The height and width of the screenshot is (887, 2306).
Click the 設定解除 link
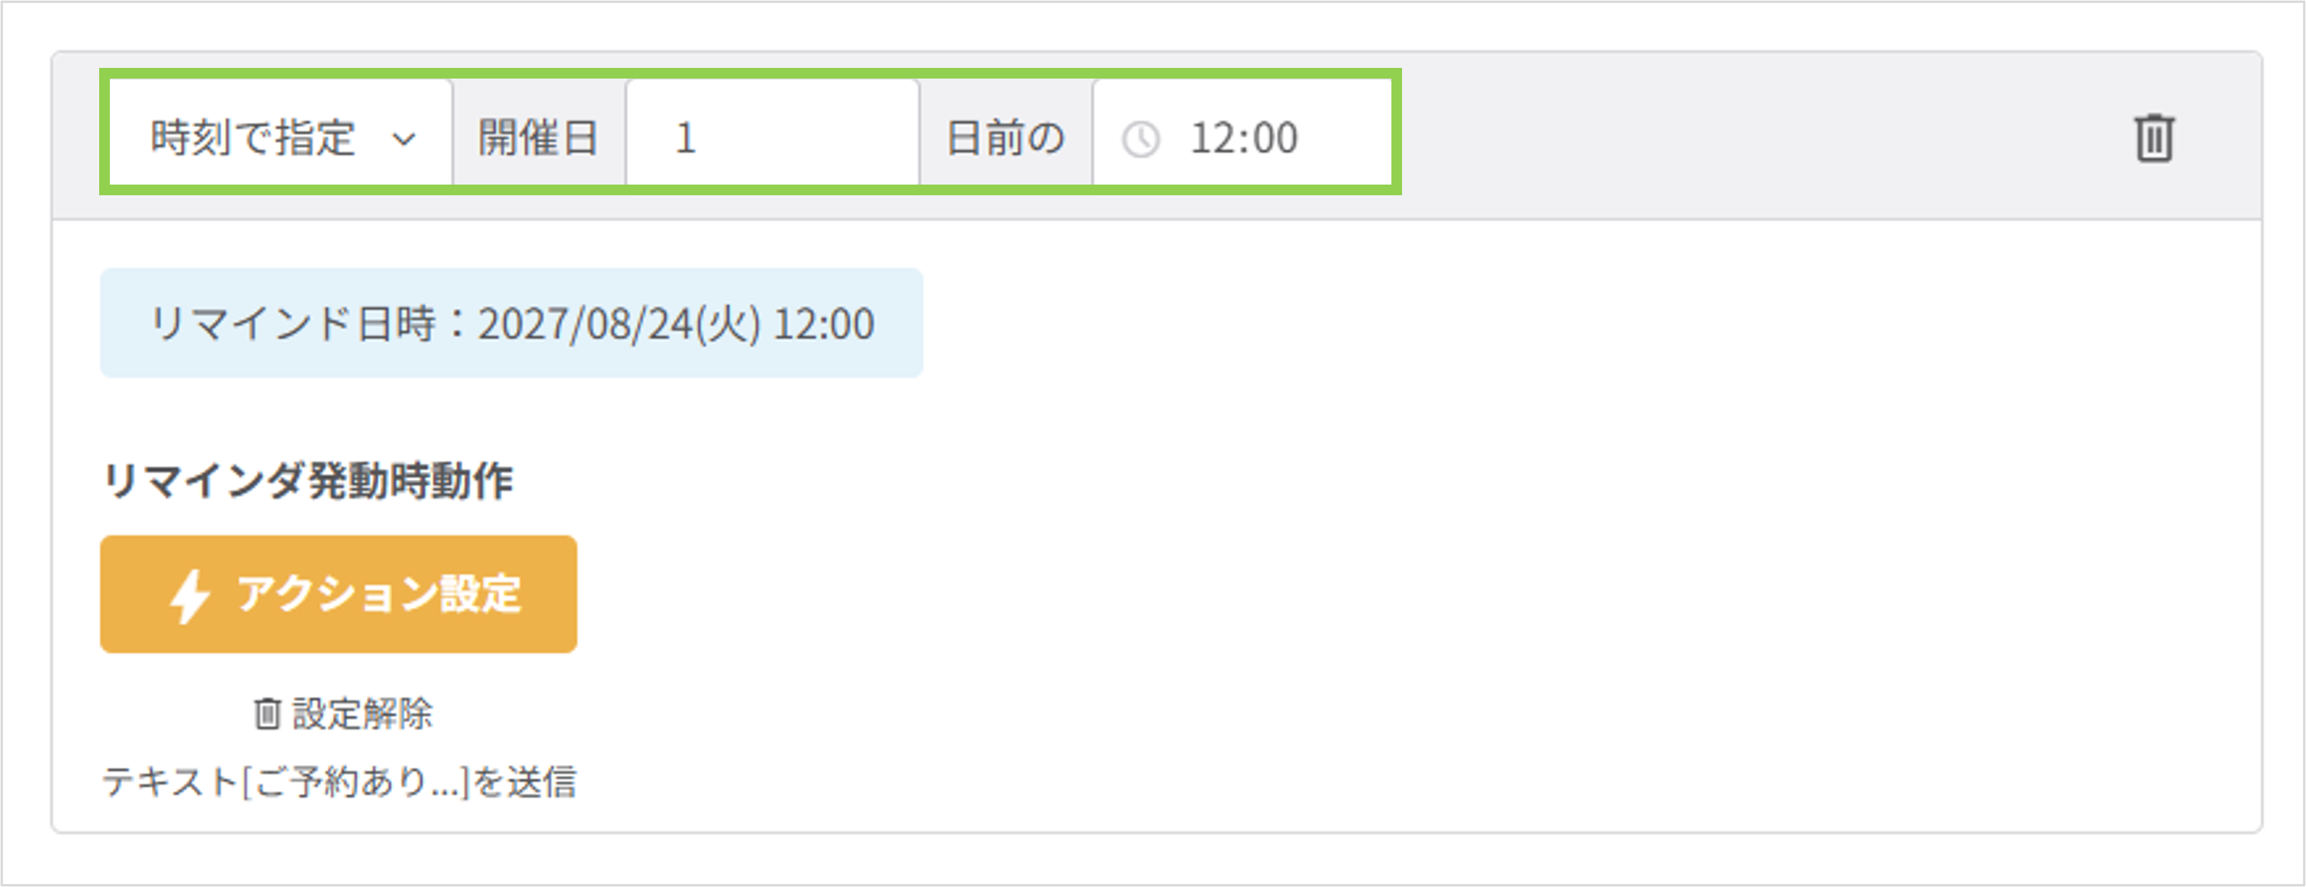pyautogui.click(x=344, y=713)
